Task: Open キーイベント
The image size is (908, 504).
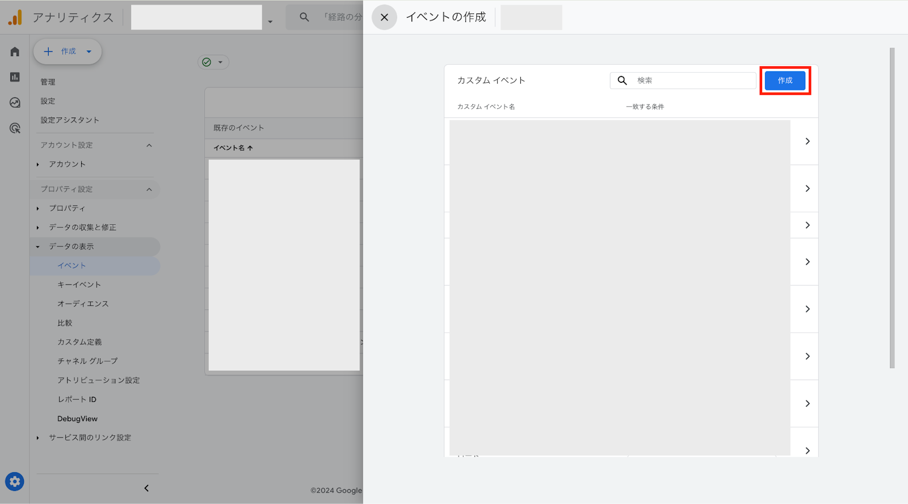Action: [79, 285]
